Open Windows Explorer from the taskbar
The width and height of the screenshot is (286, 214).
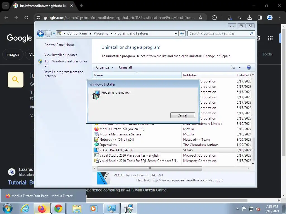point(77,208)
